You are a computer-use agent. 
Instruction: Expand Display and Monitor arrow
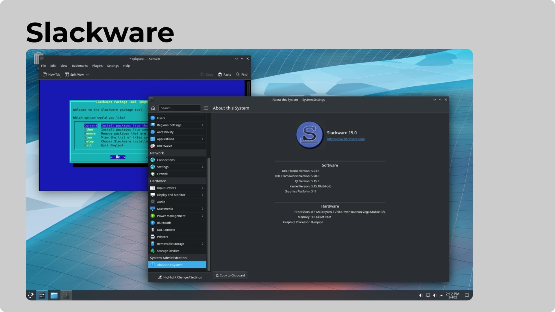202,195
